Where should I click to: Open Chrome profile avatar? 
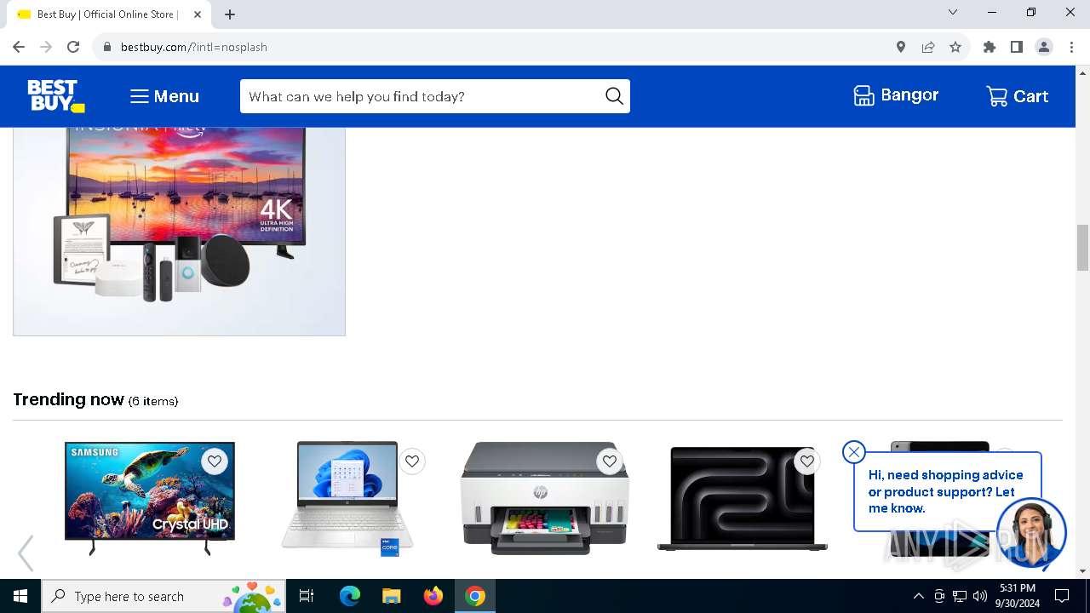pos(1044,47)
